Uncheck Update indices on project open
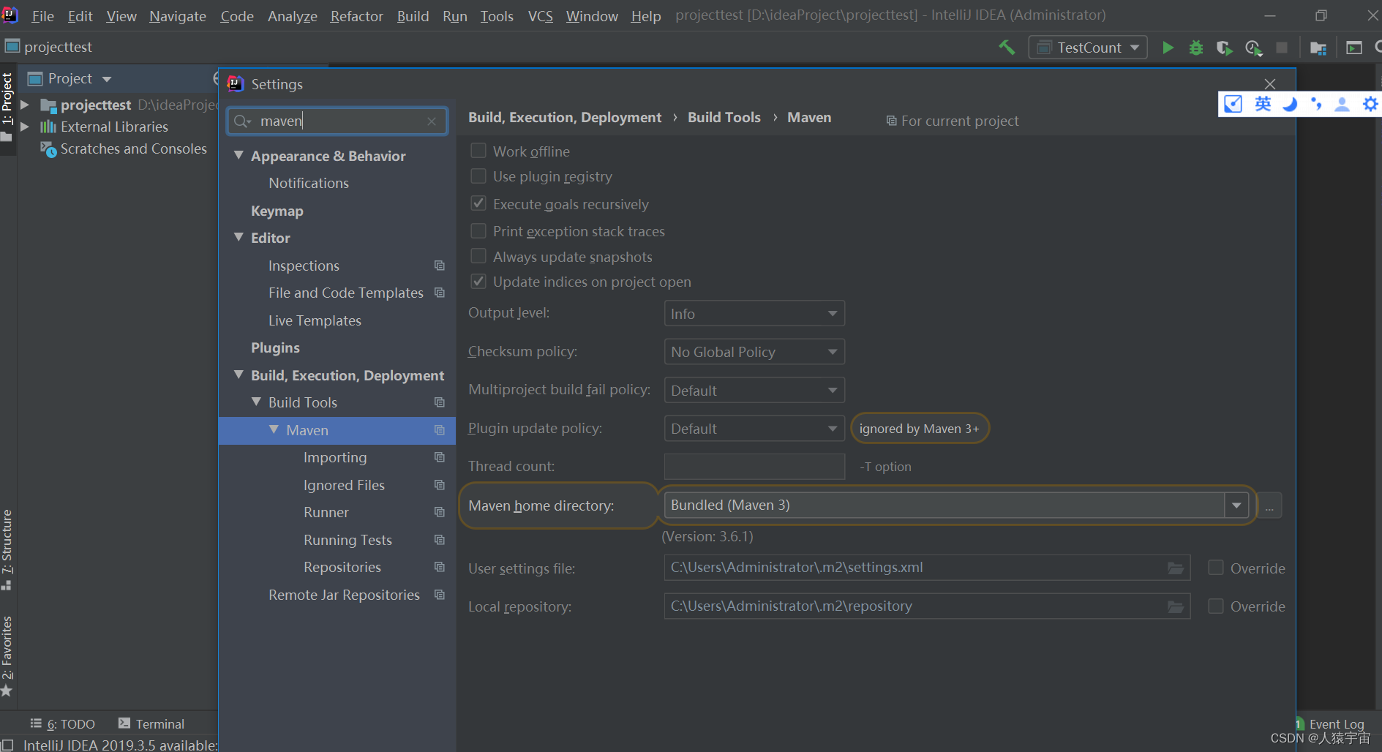Image resolution: width=1382 pixels, height=752 pixels. coord(478,282)
